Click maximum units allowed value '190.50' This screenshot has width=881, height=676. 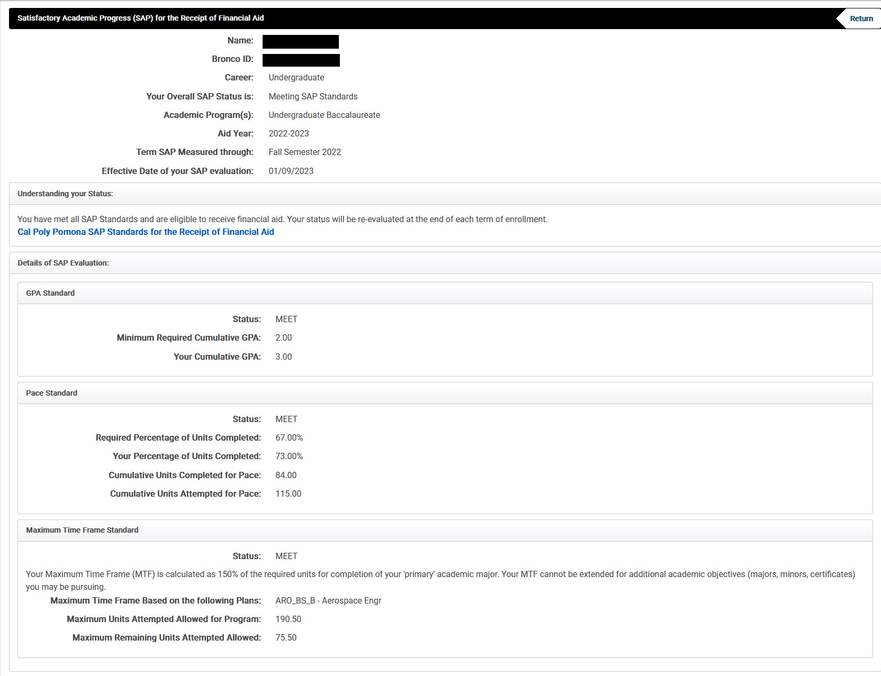click(288, 619)
